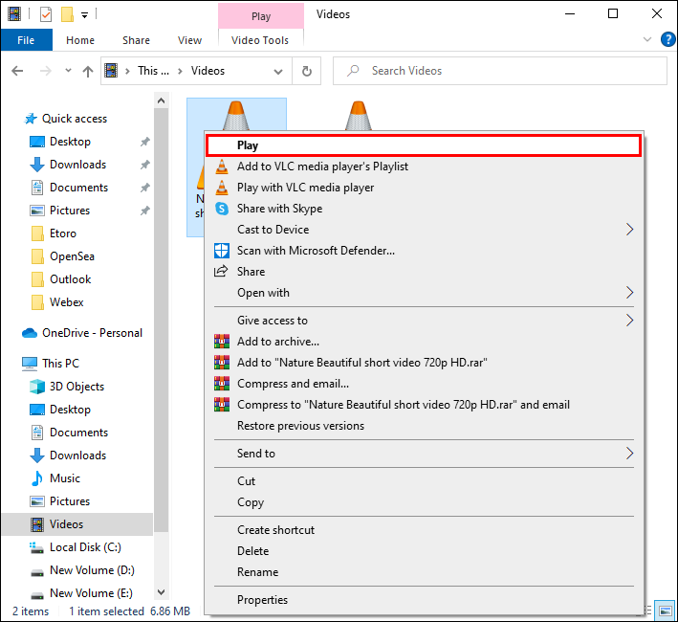The image size is (678, 622).
Task: Expand the ribbon with chevron
Action: coord(647,40)
